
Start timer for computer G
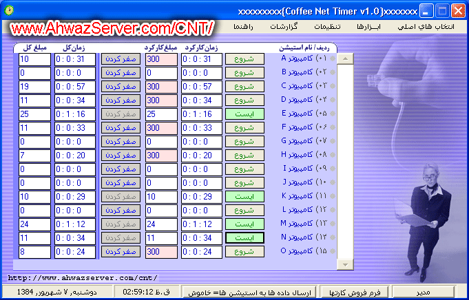point(244,142)
